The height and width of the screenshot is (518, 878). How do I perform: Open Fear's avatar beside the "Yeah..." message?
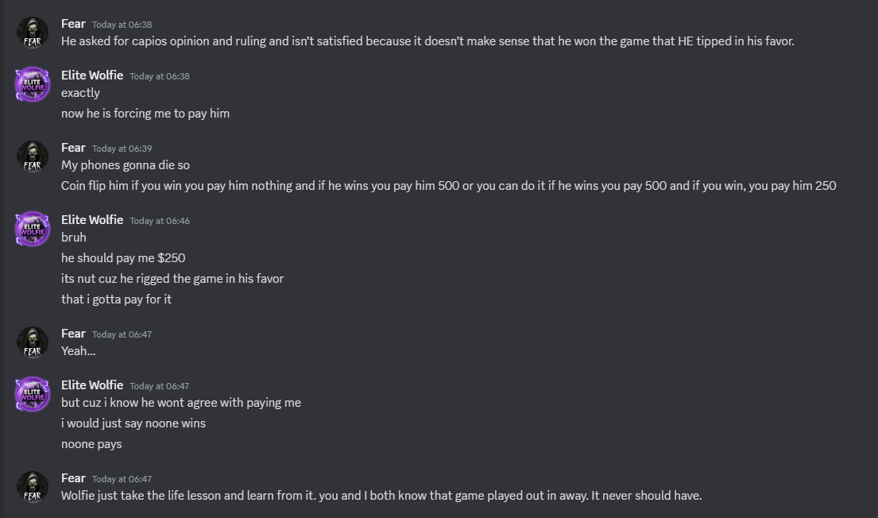point(33,342)
